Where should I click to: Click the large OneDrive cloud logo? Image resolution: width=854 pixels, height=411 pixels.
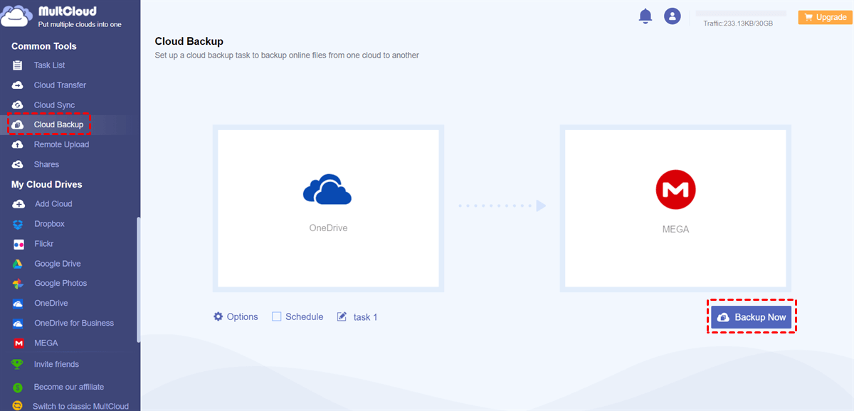point(327,190)
